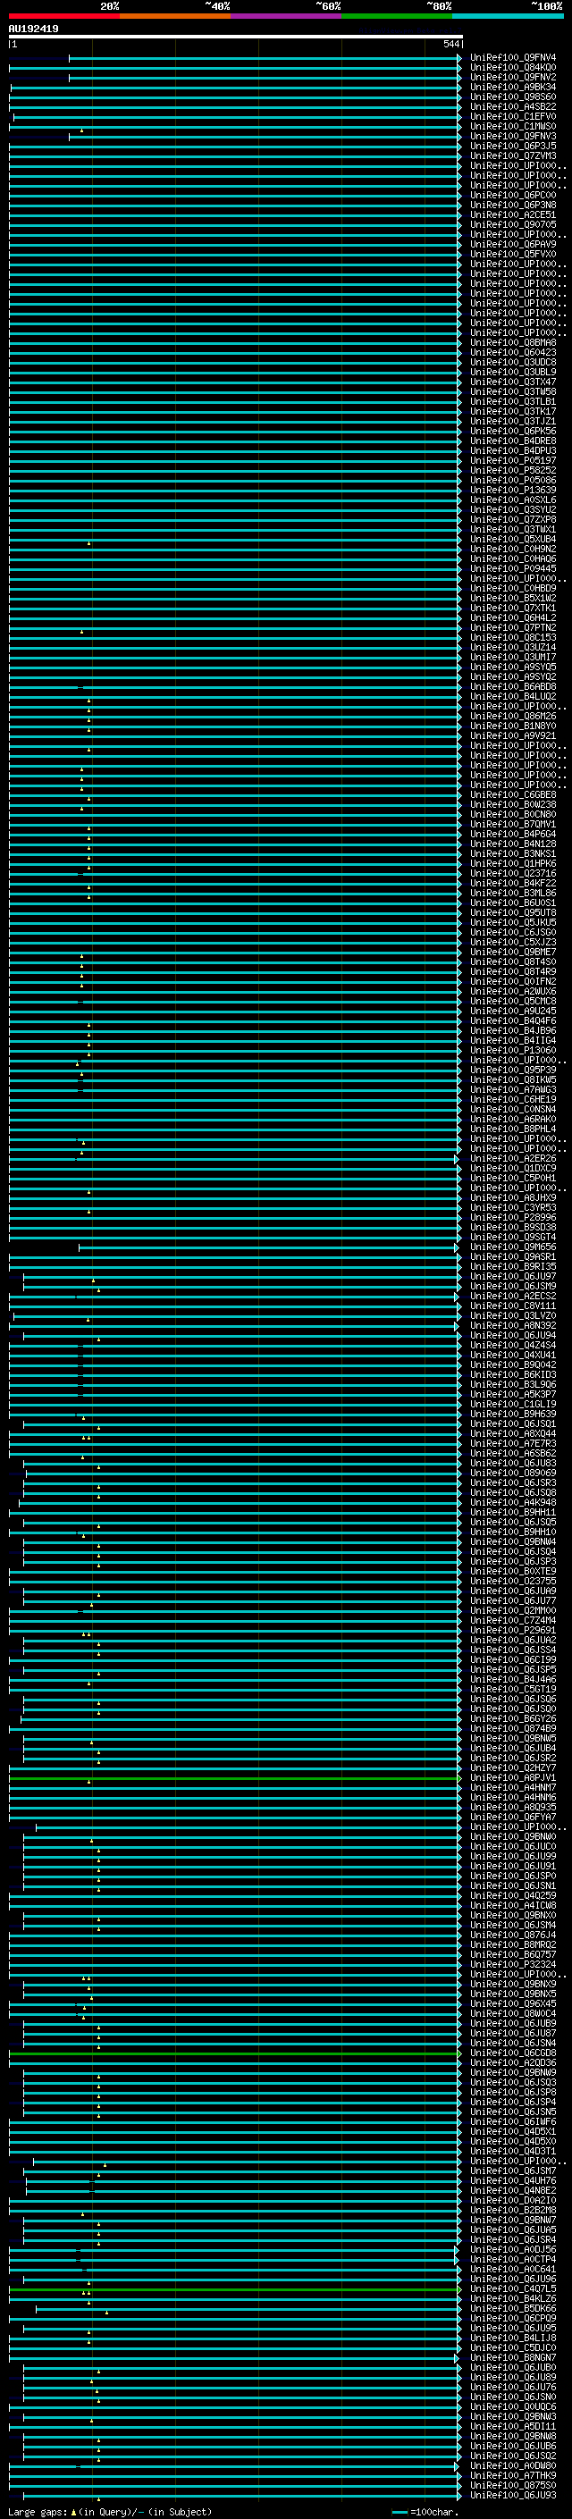
Task: Select the UniRef100_B8NGN7 row label
Action: coord(513,2357)
